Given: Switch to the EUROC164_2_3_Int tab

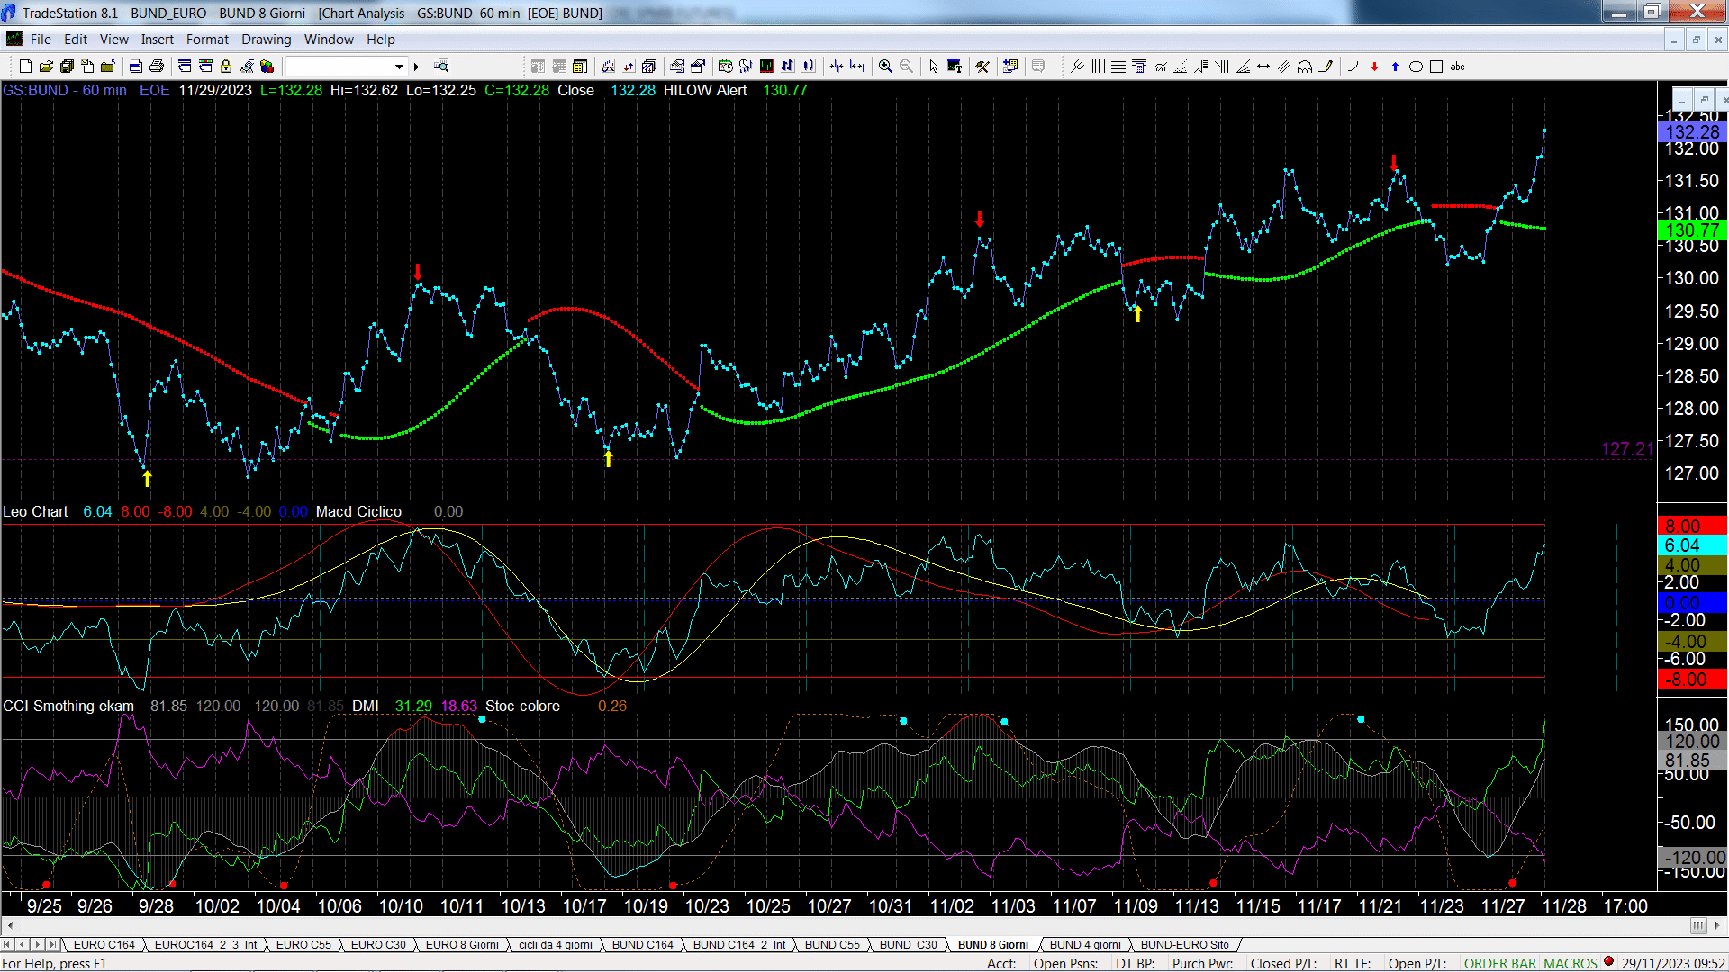Looking at the screenshot, I should point(205,945).
